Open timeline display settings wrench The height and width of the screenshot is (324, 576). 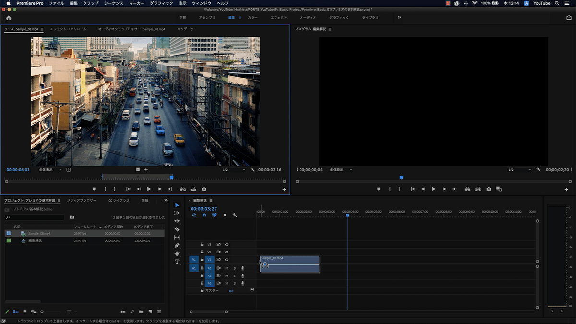(235, 215)
